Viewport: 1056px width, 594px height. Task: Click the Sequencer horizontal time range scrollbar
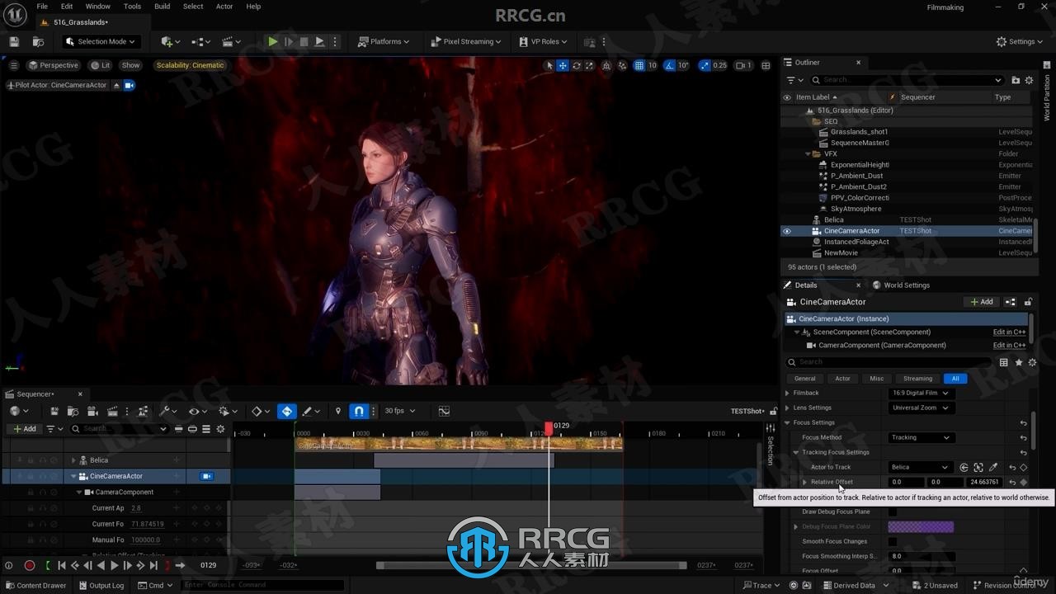pyautogui.click(x=531, y=565)
